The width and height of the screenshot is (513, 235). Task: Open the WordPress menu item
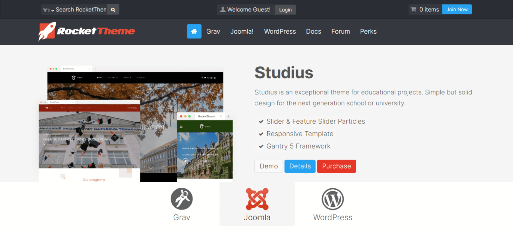pyautogui.click(x=280, y=32)
